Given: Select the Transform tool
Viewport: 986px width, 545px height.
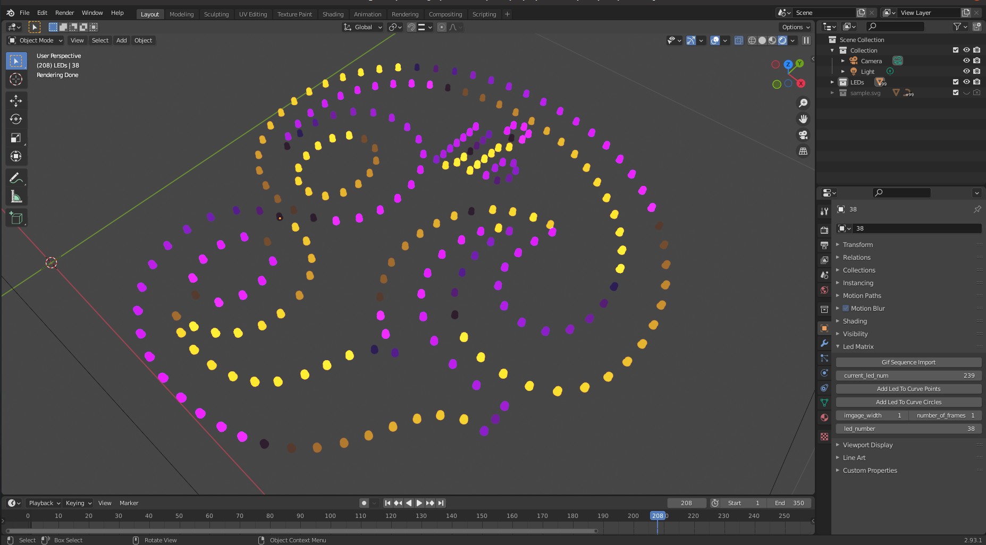Looking at the screenshot, I should [x=16, y=156].
